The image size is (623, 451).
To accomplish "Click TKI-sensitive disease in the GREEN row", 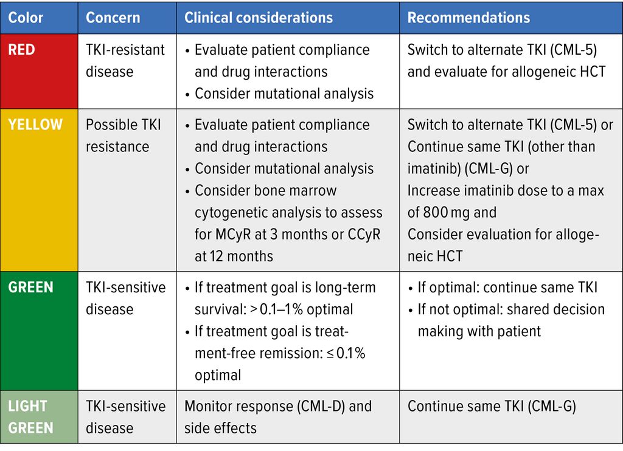I will 125,298.
